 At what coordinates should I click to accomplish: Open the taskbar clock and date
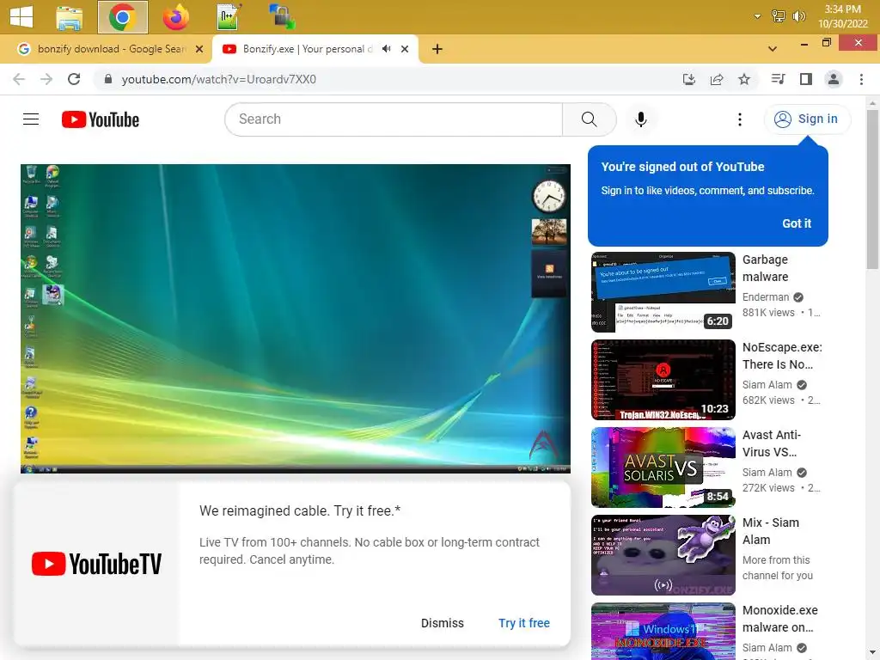tap(842, 16)
